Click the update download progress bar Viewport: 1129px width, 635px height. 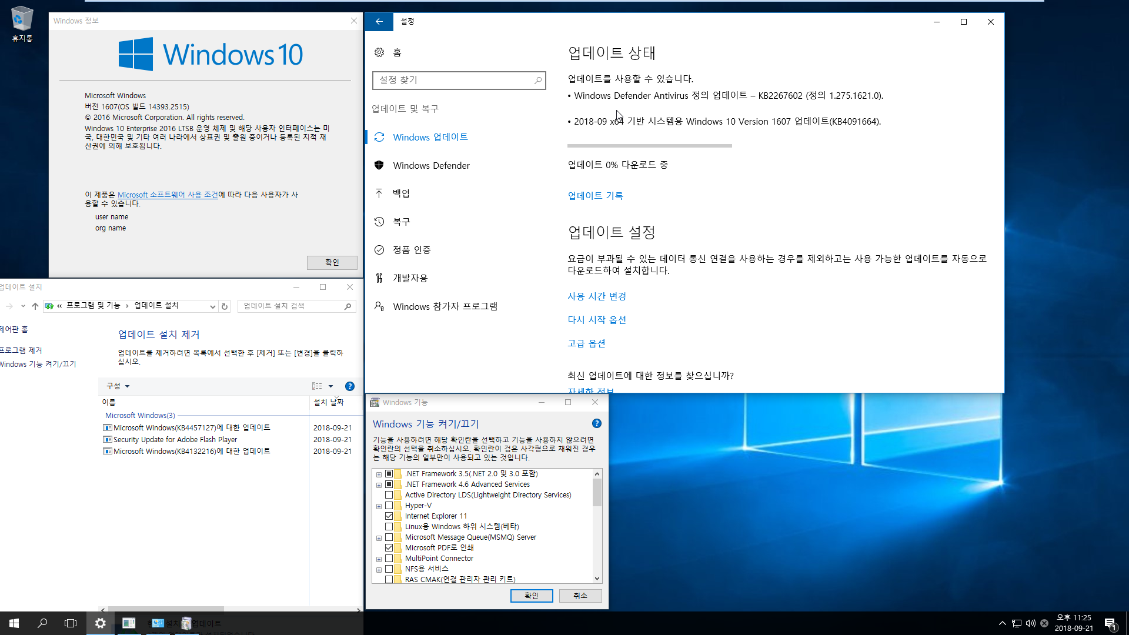[x=650, y=146]
